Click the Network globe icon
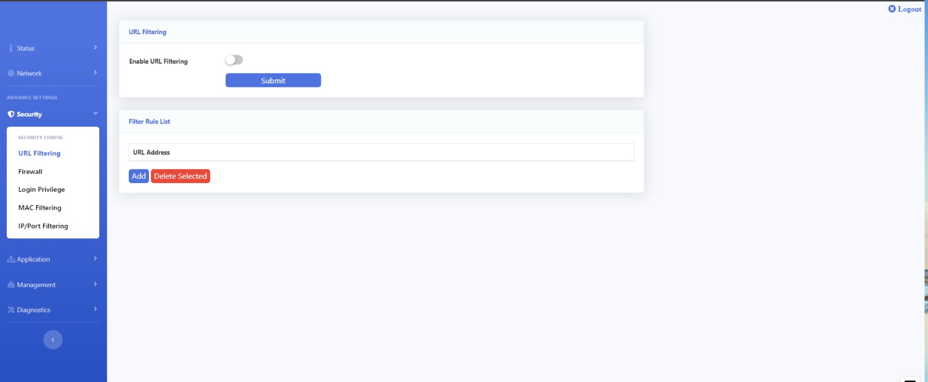The width and height of the screenshot is (928, 382). tap(11, 74)
